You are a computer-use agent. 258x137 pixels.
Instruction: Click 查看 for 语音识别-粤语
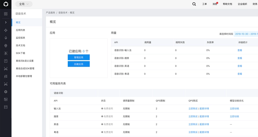[240, 74]
